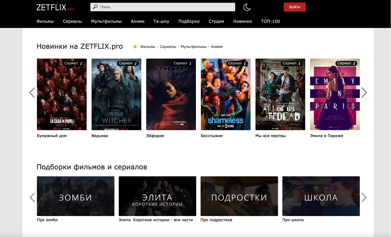
Task: Filter new releases by Сериалы link
Action: pos(168,47)
